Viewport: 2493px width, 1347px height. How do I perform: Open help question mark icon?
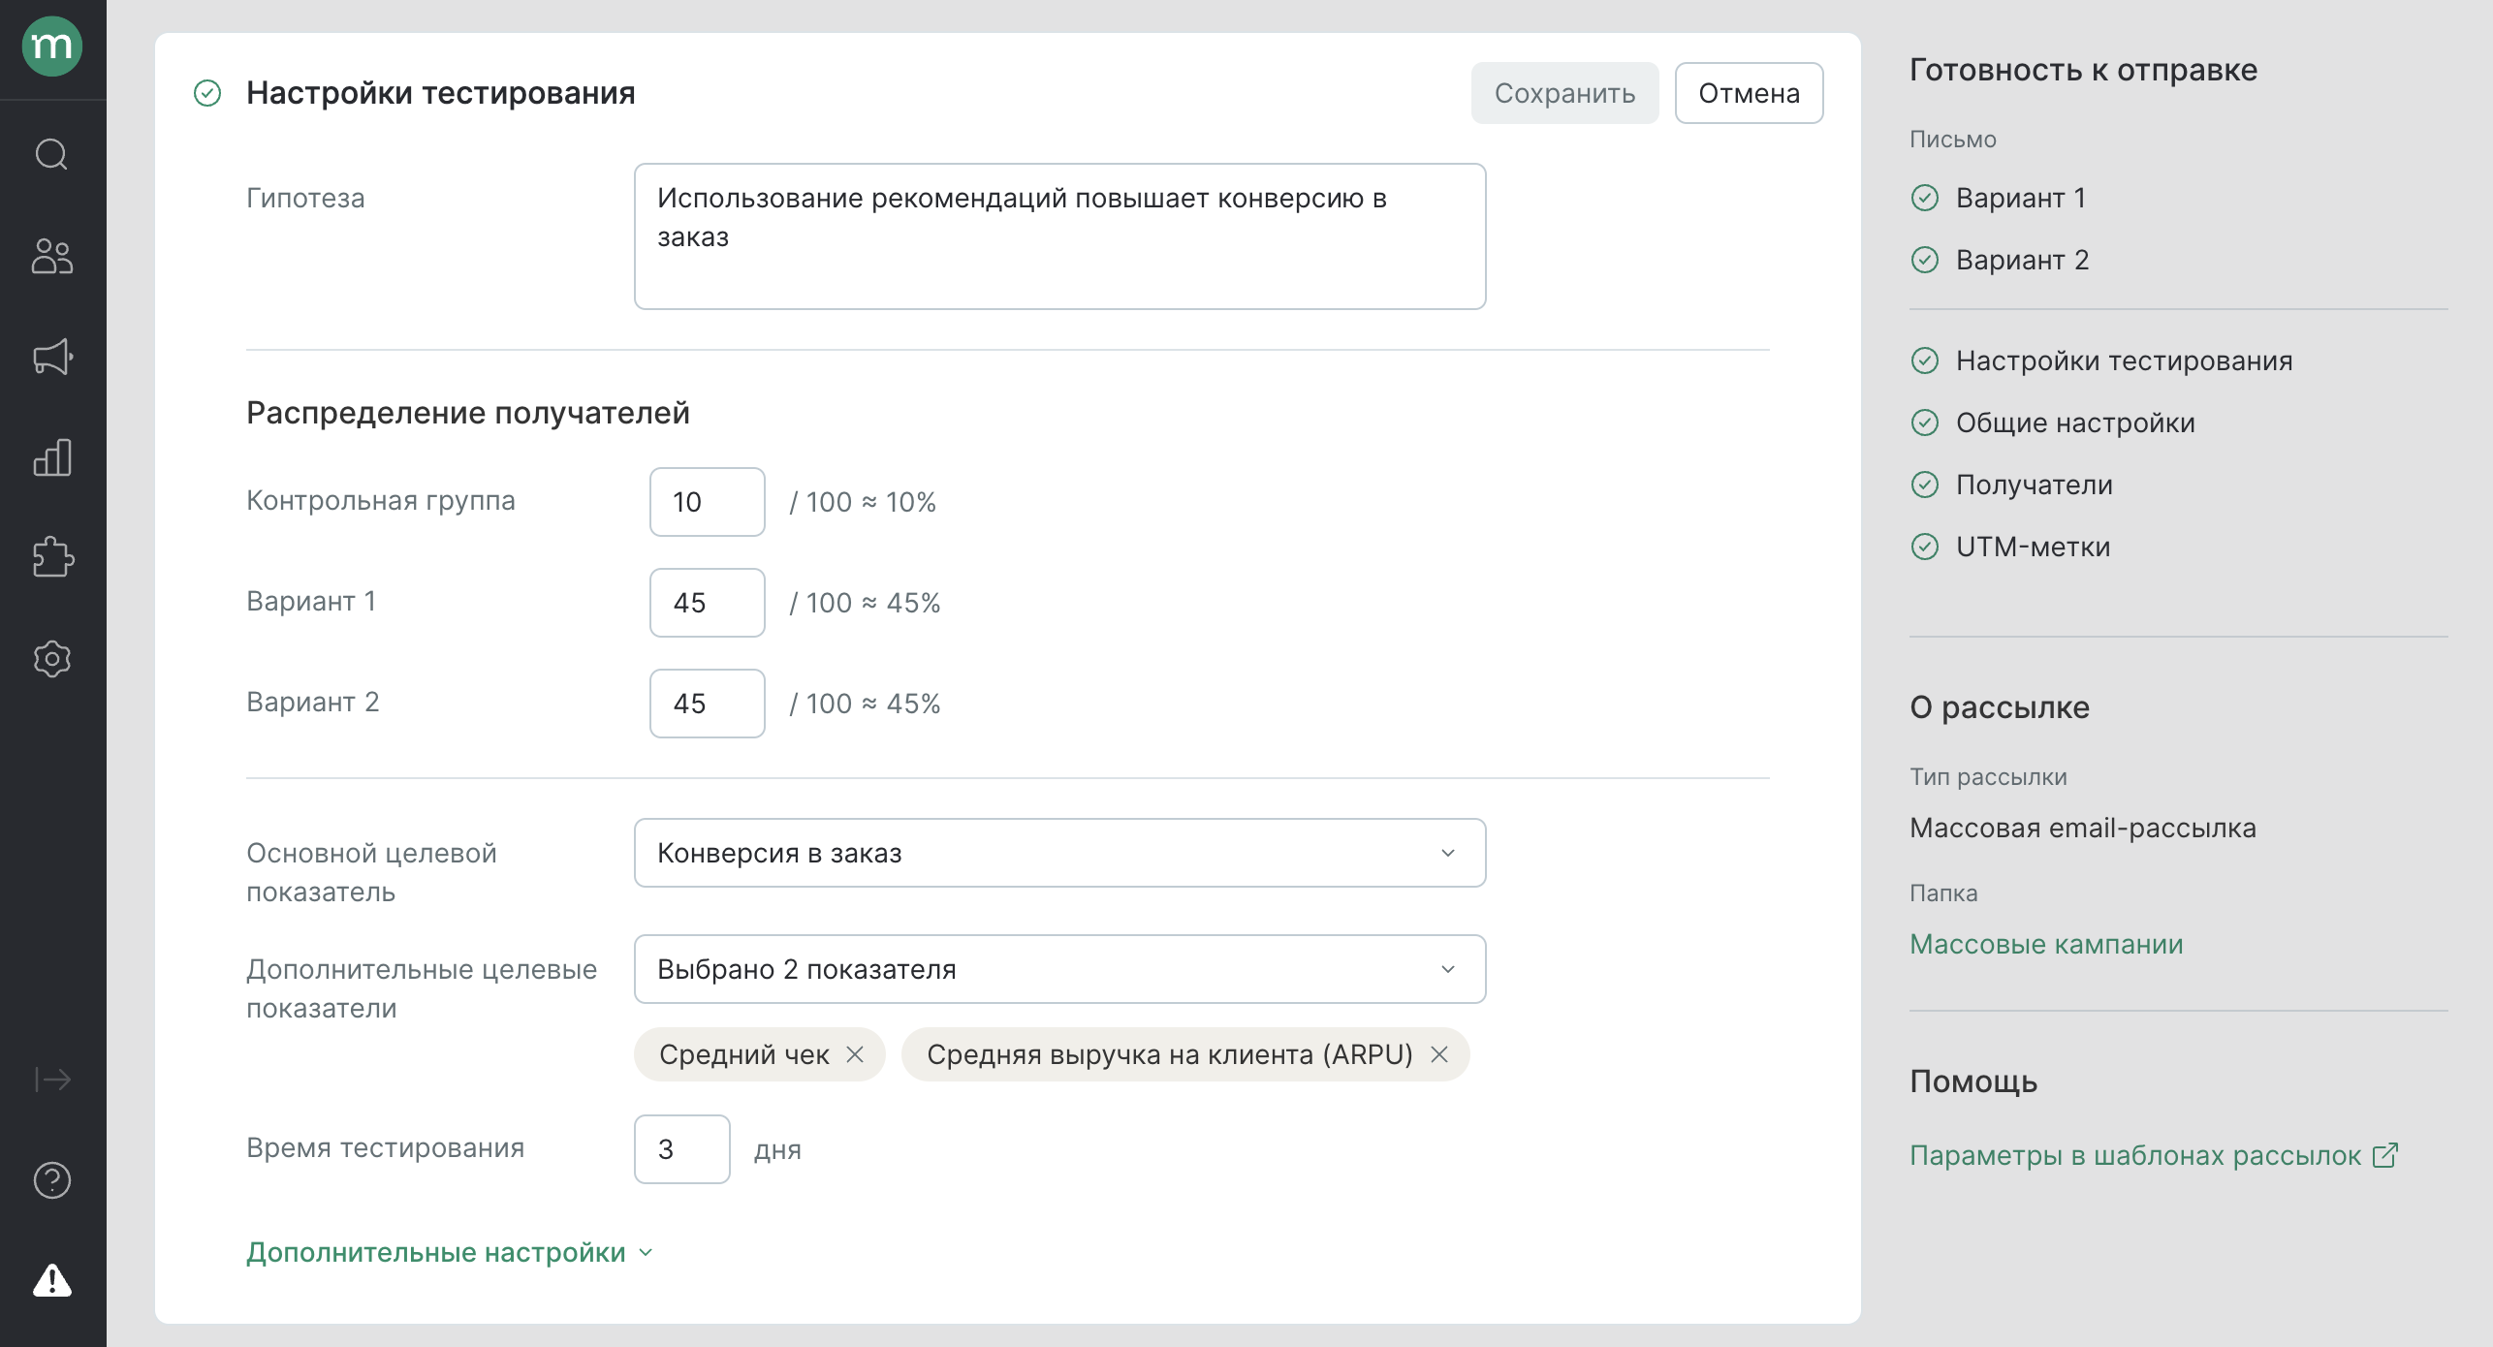tap(52, 1179)
